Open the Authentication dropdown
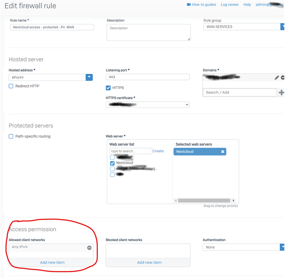The height and width of the screenshot is (278, 285). click(x=282, y=247)
